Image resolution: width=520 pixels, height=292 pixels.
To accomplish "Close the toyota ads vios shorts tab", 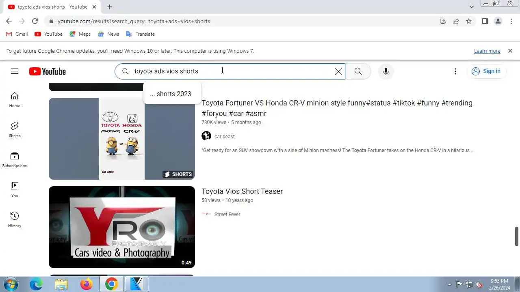I will 93,7.
